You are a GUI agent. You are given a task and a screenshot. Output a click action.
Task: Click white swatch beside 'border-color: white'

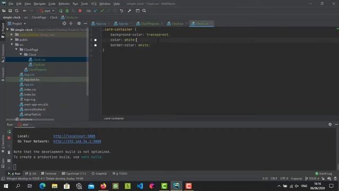click(x=95, y=45)
